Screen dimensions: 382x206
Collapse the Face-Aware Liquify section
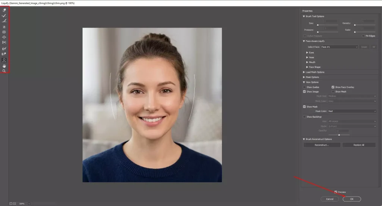(304, 41)
